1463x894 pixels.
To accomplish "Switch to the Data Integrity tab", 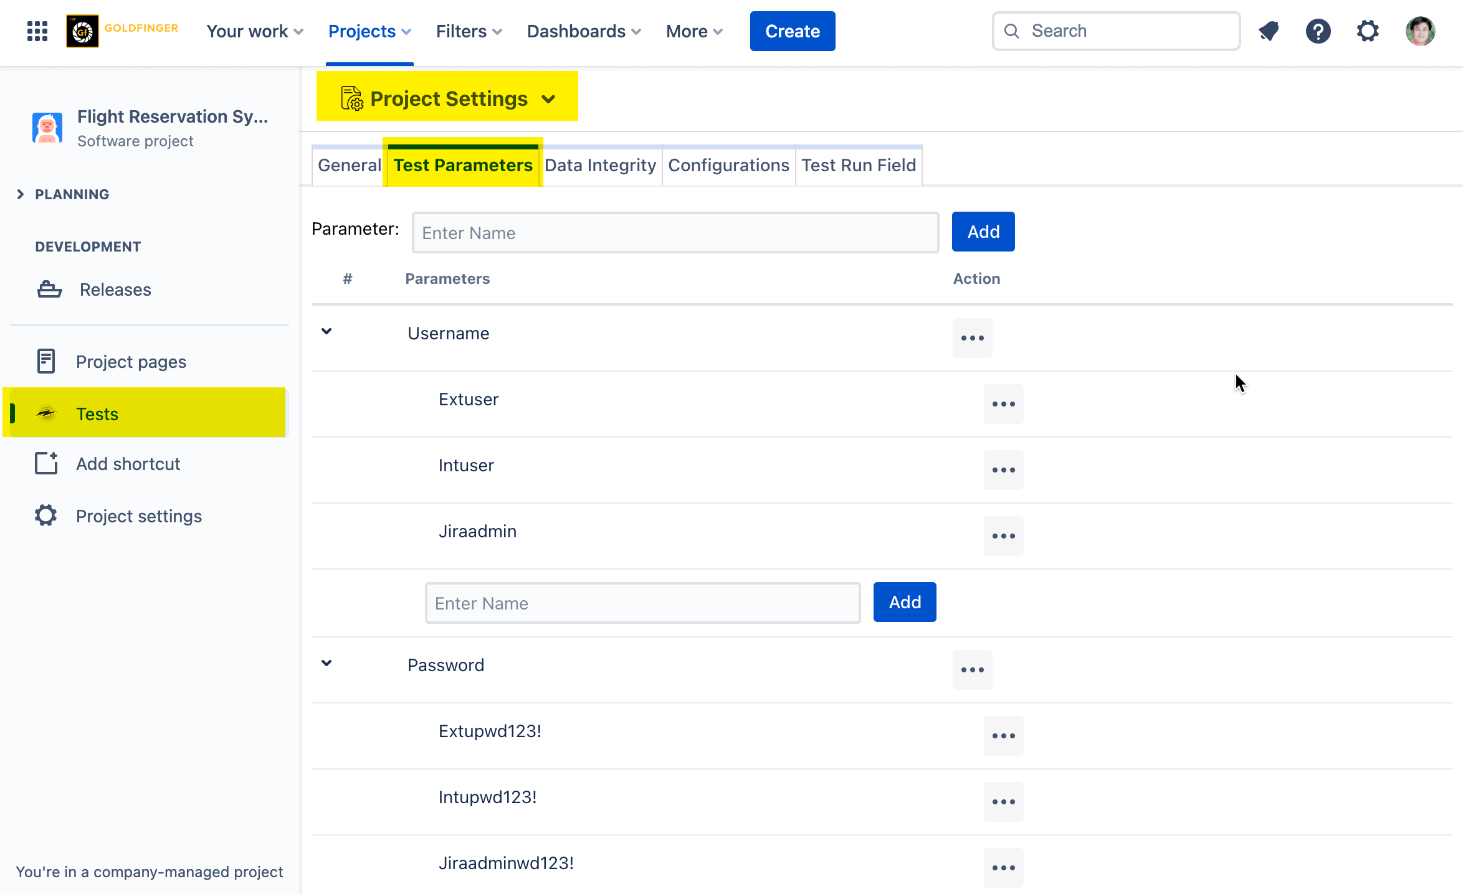I will [x=600, y=166].
